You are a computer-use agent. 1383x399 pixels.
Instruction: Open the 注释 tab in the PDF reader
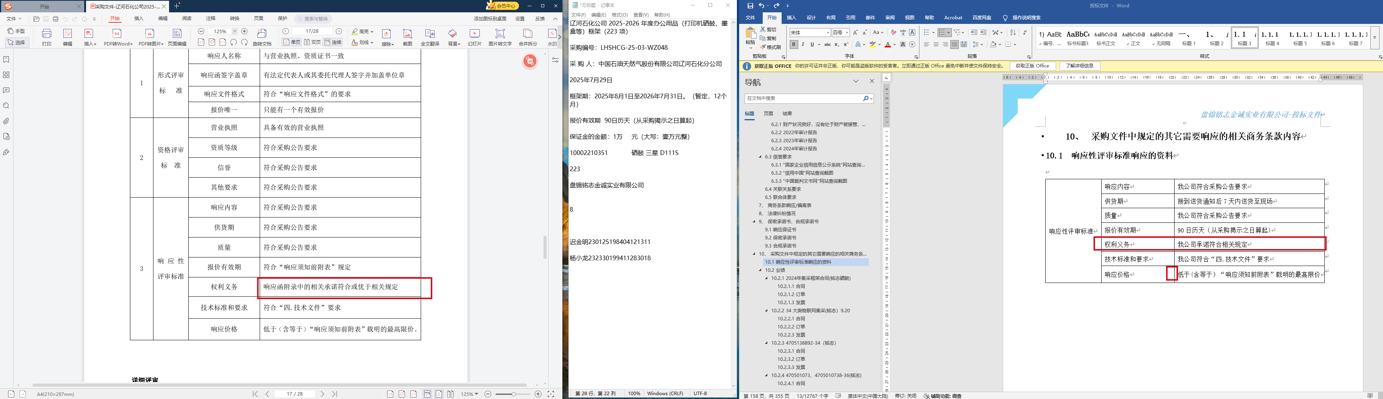point(211,19)
